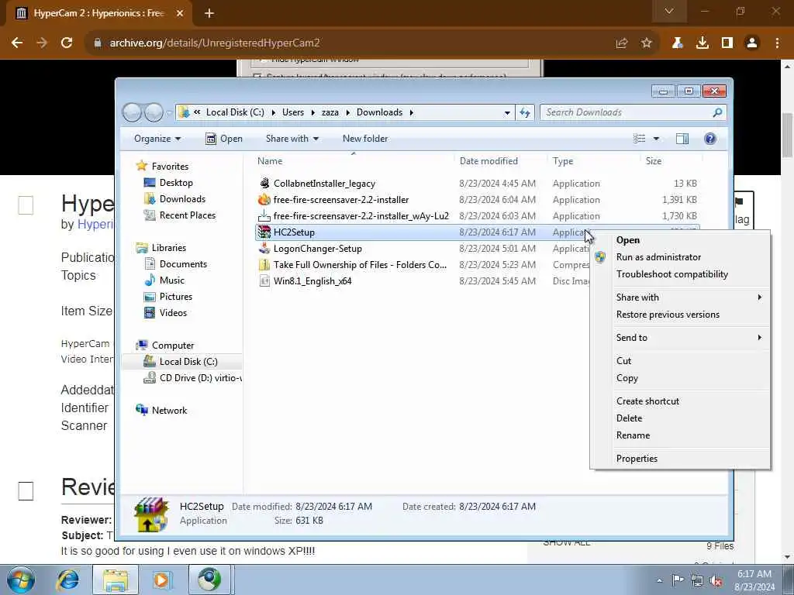Select Troubleshoot compatibility
The width and height of the screenshot is (794, 595).
tap(672, 274)
